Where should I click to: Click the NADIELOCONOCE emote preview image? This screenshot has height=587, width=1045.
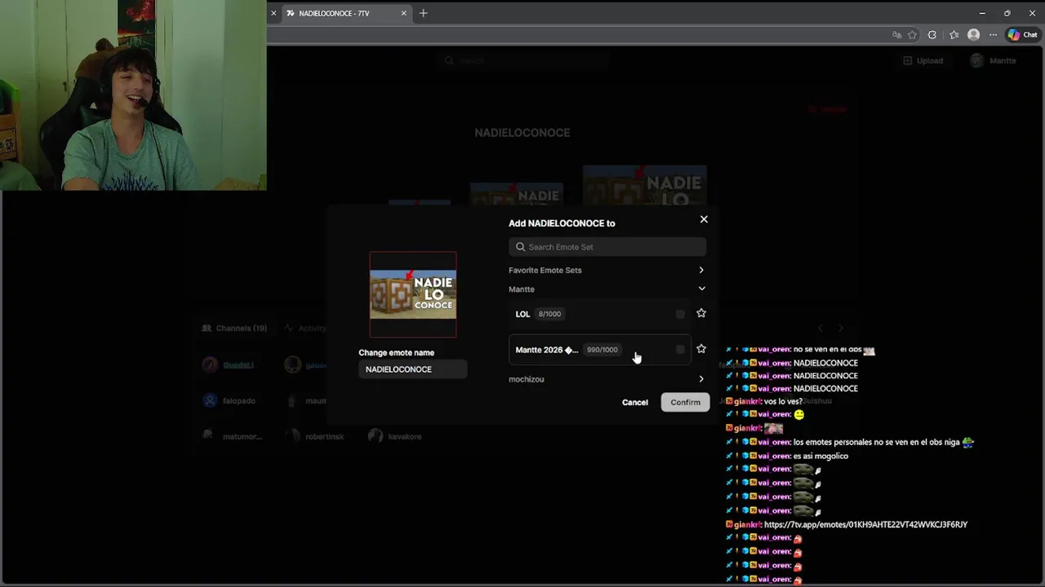point(413,294)
